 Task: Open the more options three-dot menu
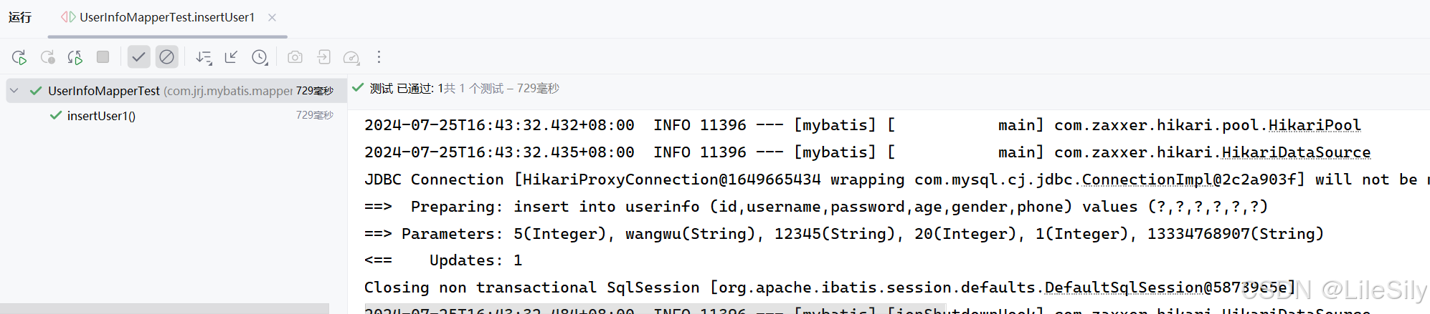(379, 57)
